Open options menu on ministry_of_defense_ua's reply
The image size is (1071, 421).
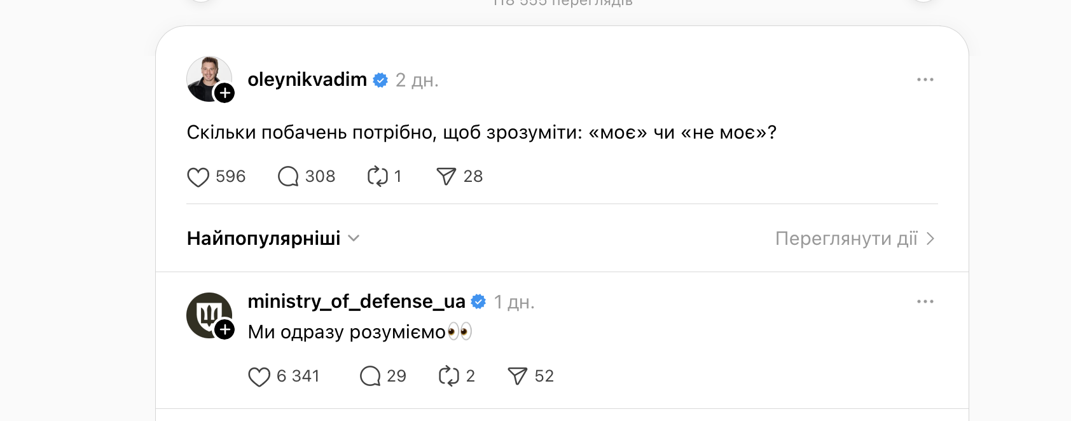[925, 301]
